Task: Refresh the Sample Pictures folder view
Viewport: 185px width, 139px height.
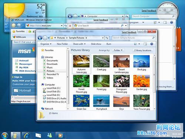Action: (107, 38)
